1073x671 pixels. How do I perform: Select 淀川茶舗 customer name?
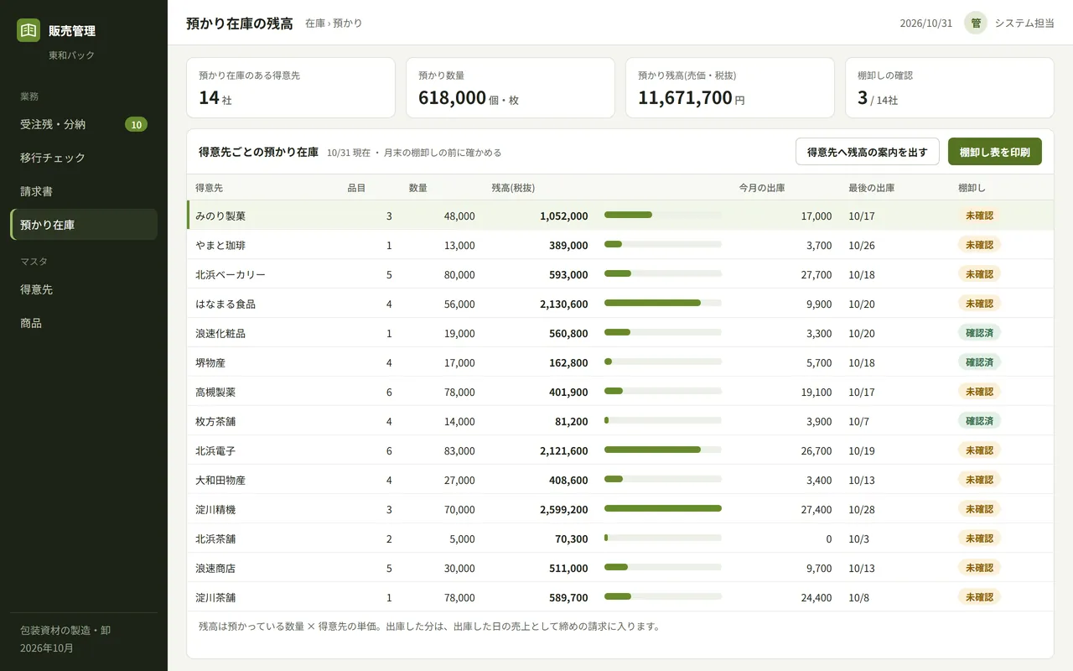point(215,597)
